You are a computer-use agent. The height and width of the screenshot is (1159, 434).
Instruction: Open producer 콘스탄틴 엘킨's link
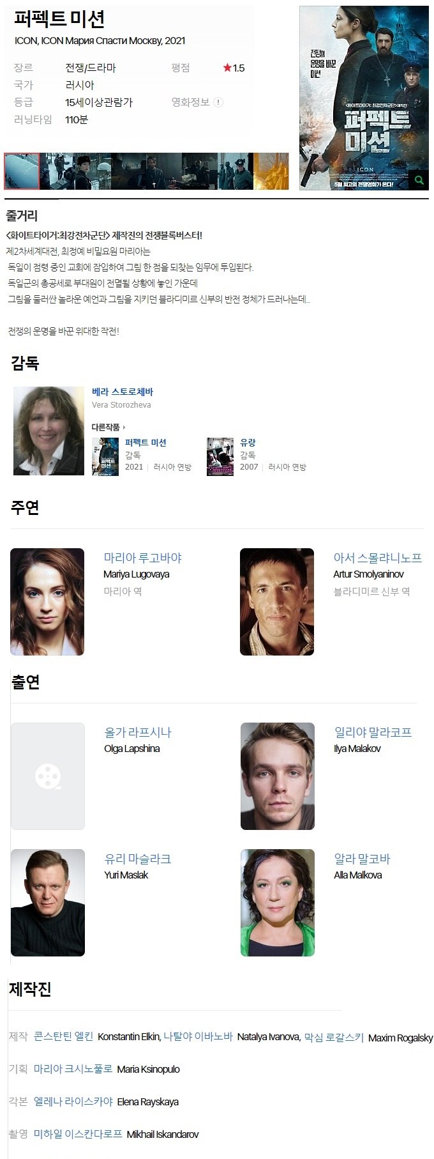[63, 1036]
